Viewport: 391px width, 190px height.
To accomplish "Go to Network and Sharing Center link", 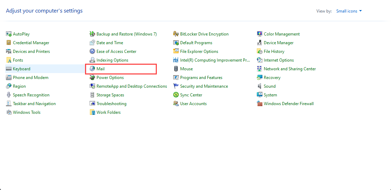I will click(x=290, y=69).
